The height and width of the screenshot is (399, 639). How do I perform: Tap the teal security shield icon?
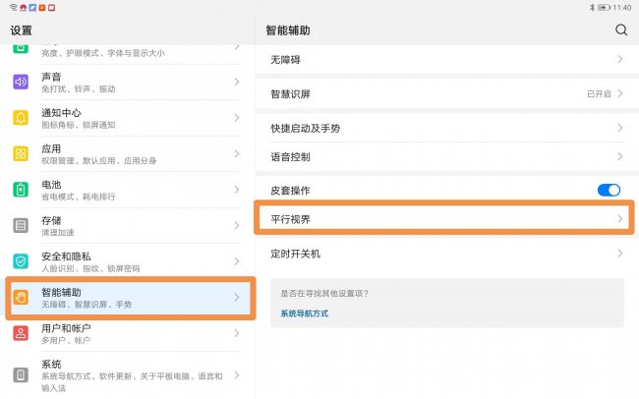pyautogui.click(x=21, y=261)
